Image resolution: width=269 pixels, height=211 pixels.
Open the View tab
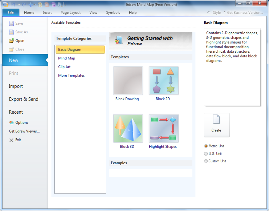(93, 13)
